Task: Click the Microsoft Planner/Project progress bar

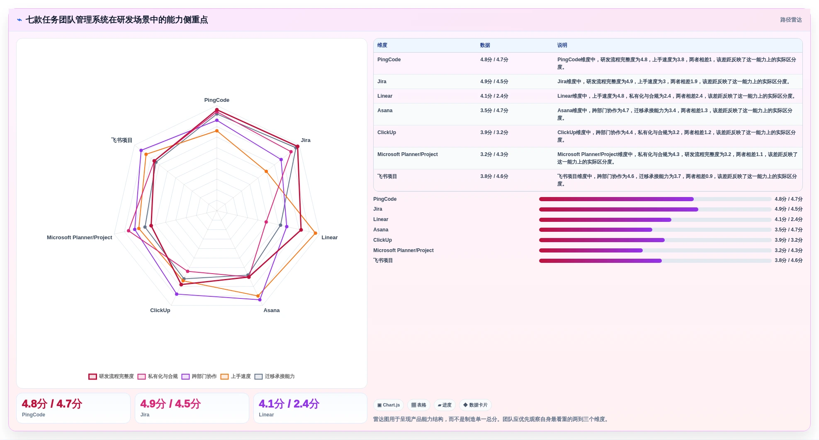Action: point(655,250)
